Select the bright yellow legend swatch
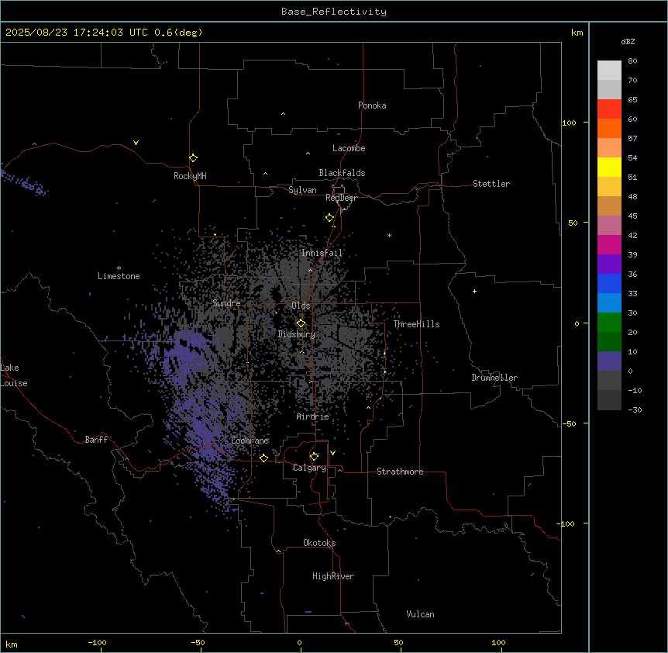 pyautogui.click(x=609, y=167)
